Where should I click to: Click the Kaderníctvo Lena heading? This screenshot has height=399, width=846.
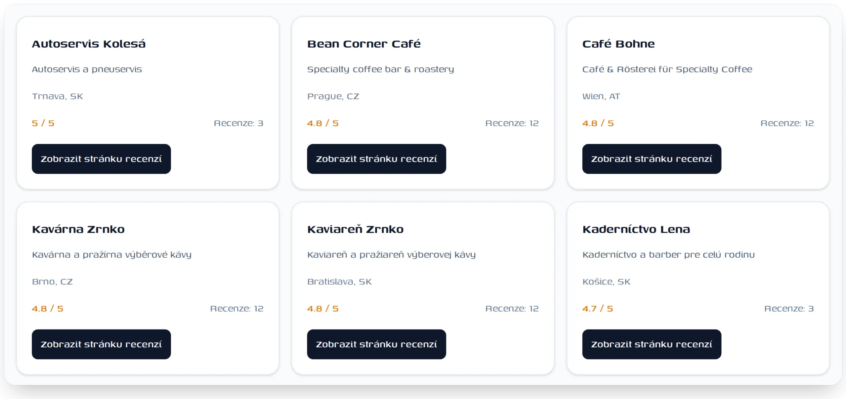(x=636, y=229)
